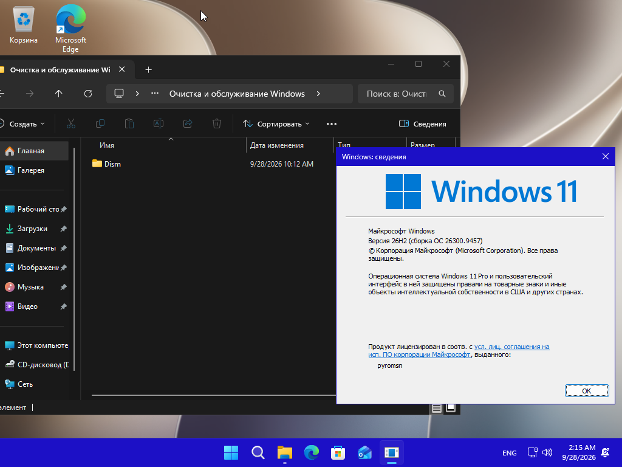Open taskbar Search

pyautogui.click(x=258, y=452)
